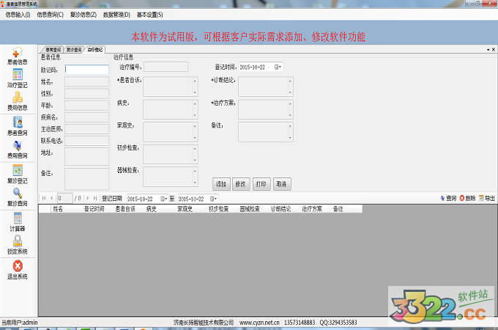Switch to the 患者查询 tab
This screenshot has width=498, height=330.
point(53,50)
